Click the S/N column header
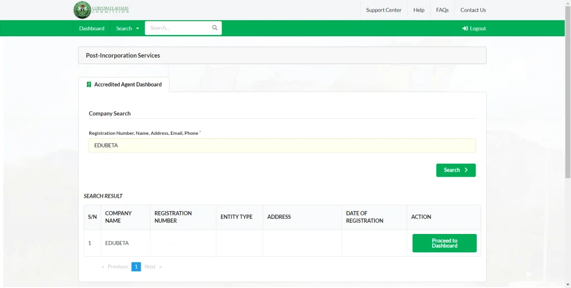The height and width of the screenshot is (288, 571). pos(93,217)
